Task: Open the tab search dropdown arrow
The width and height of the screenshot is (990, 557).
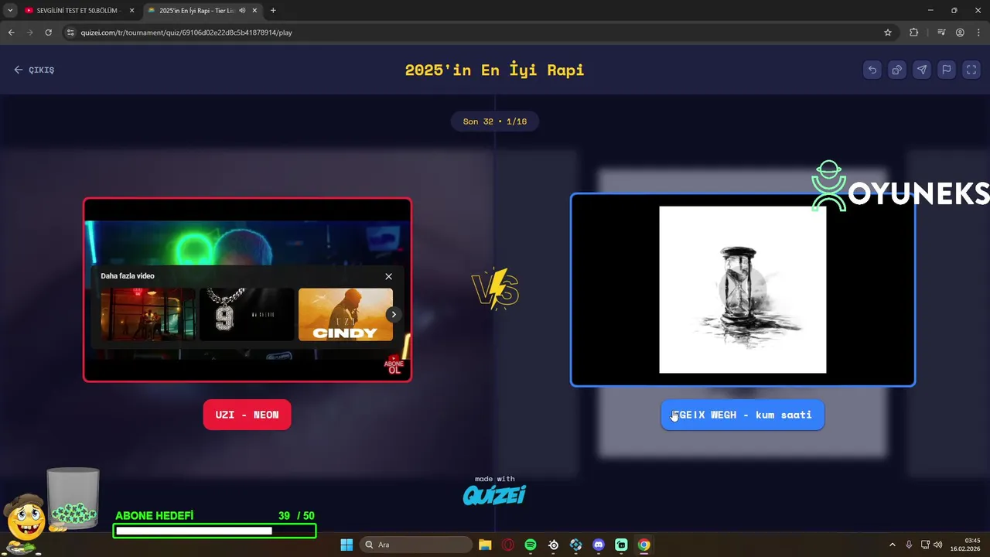Action: tap(10, 11)
